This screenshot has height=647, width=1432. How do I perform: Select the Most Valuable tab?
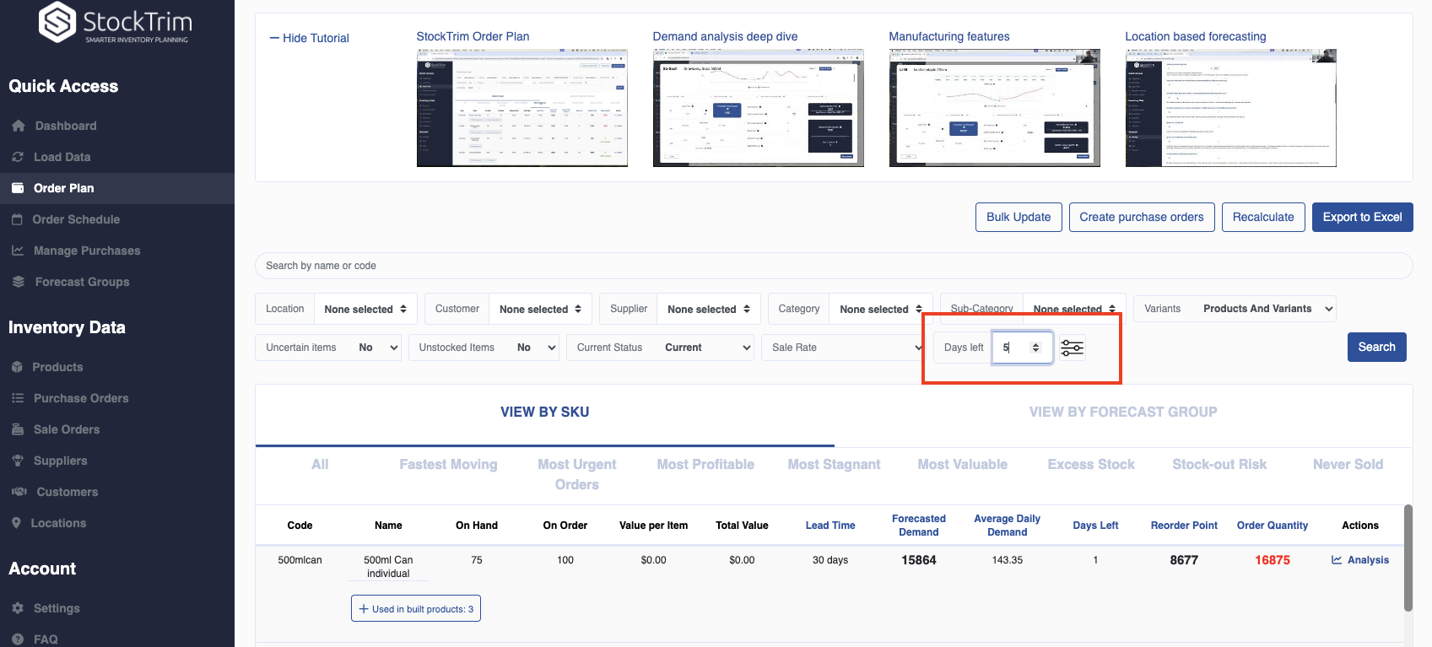(963, 465)
